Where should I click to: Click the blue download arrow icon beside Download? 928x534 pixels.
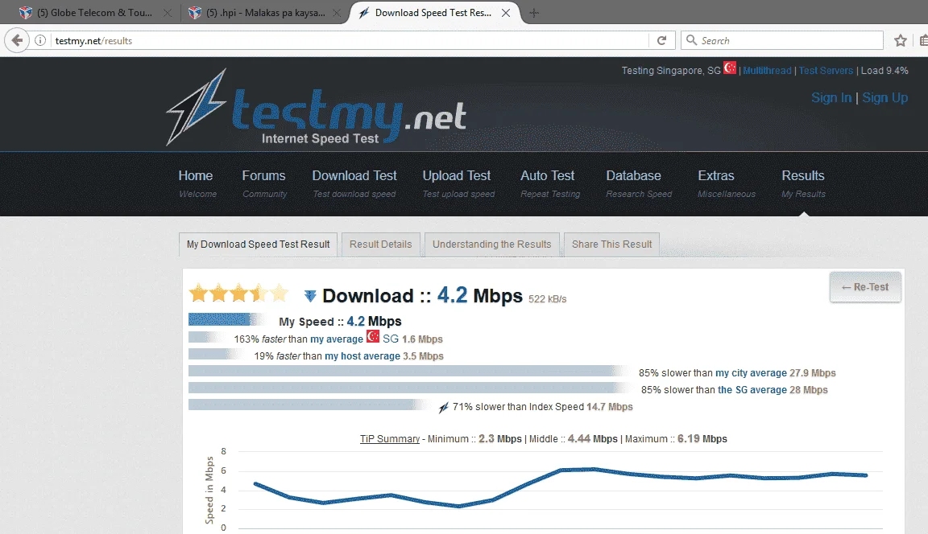(x=310, y=295)
